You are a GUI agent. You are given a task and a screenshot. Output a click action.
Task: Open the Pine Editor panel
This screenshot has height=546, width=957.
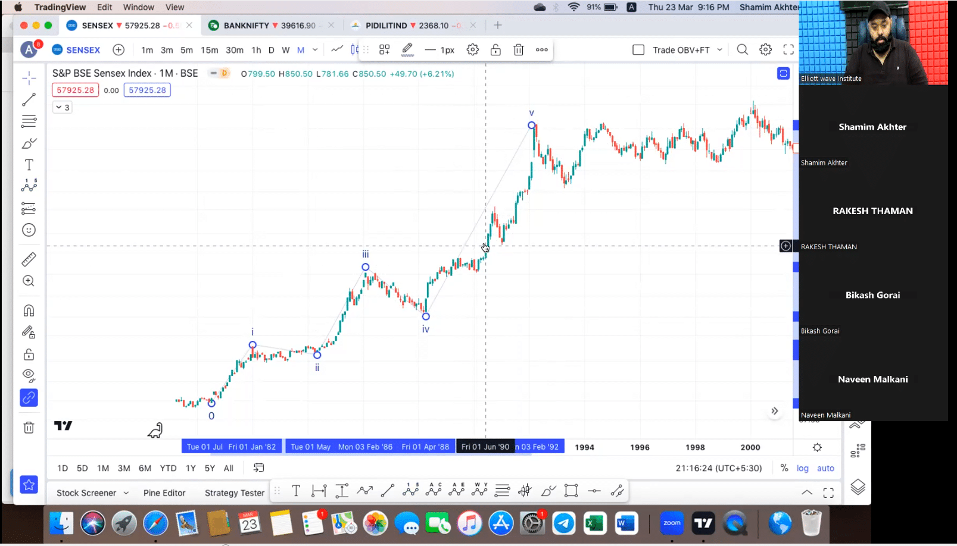[x=164, y=492]
